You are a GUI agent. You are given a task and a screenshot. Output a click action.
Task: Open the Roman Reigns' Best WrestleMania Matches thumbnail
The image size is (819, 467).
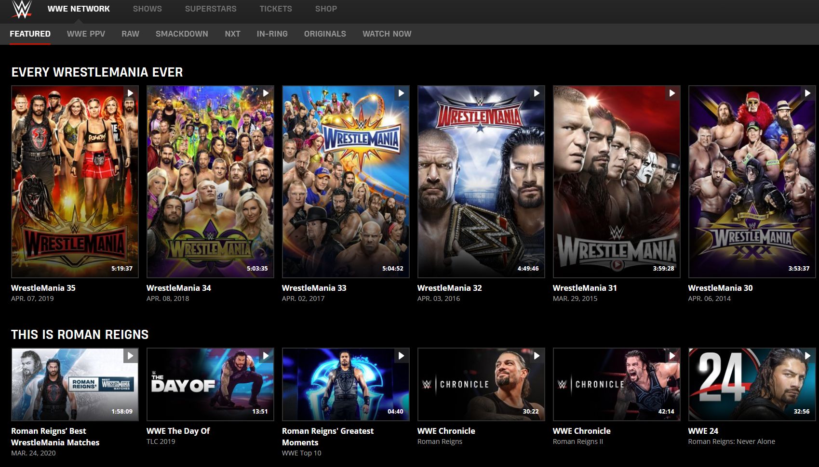coord(75,384)
